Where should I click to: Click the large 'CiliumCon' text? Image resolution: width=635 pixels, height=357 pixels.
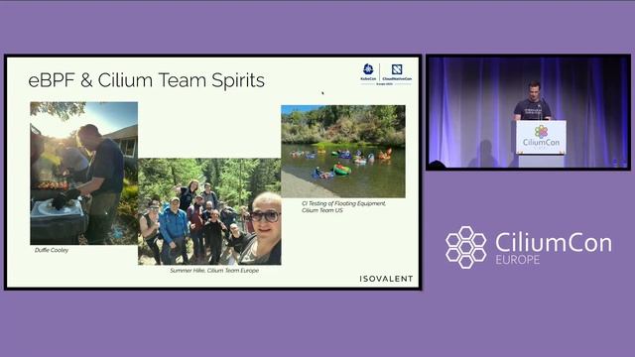(554, 242)
